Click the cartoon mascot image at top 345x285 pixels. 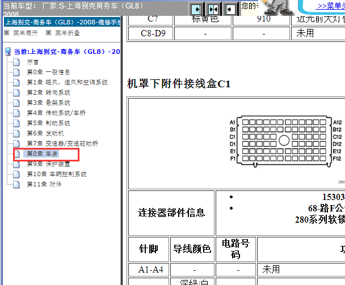click(277, 7)
